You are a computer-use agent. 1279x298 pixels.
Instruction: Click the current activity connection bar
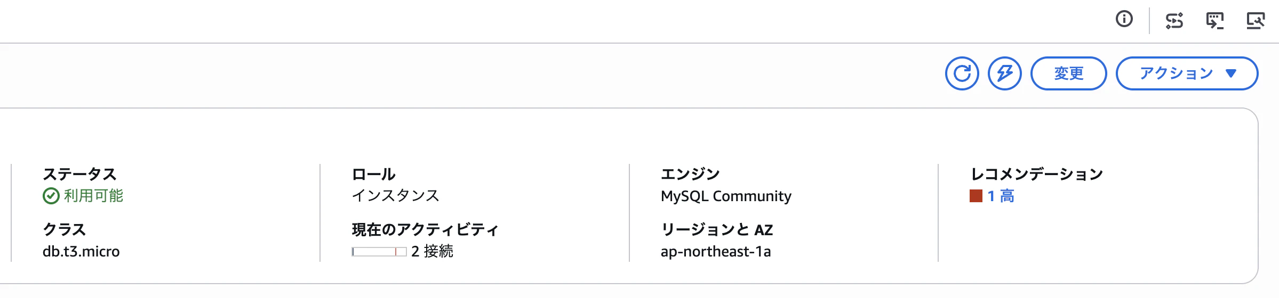[379, 252]
